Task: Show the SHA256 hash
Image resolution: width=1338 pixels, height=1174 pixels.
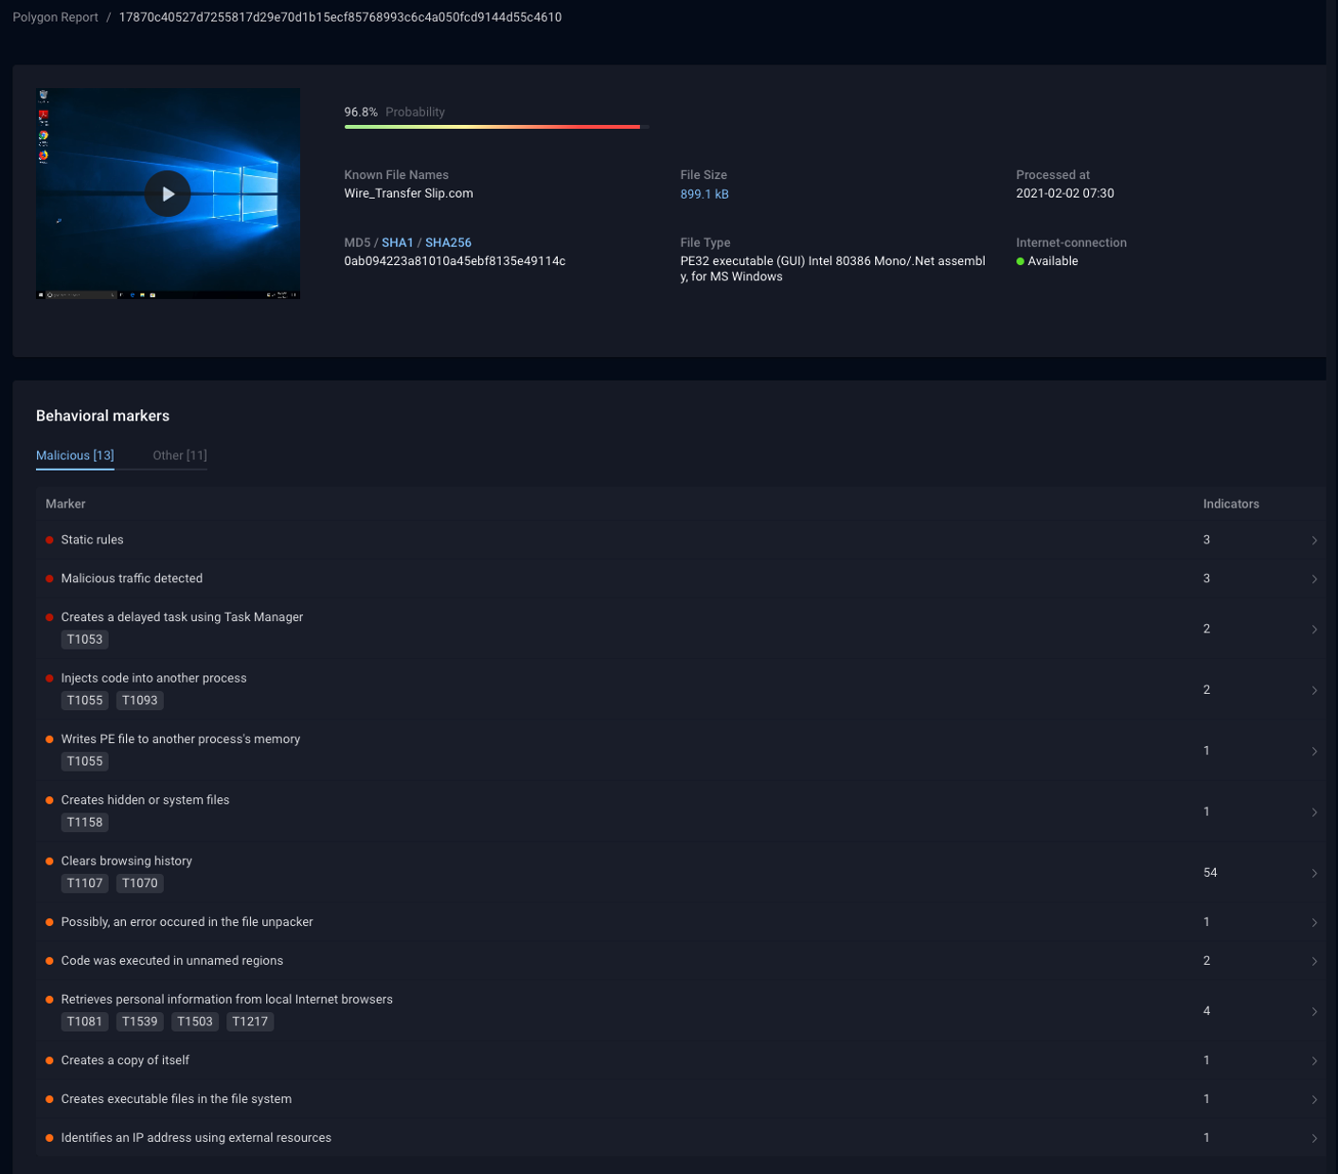Action: click(448, 242)
